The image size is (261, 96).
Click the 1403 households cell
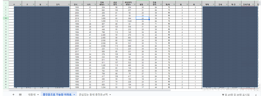point(129,40)
